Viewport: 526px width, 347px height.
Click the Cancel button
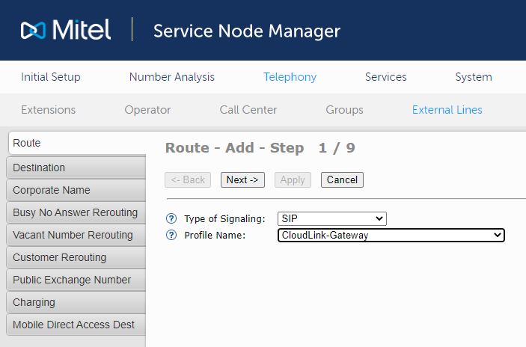(x=342, y=179)
